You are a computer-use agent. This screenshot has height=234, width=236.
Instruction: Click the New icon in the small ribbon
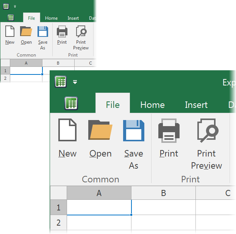coord(10,32)
